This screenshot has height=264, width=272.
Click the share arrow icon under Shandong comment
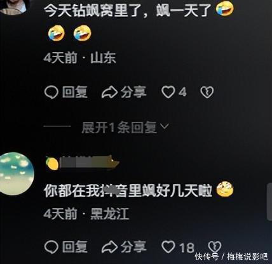(109, 93)
